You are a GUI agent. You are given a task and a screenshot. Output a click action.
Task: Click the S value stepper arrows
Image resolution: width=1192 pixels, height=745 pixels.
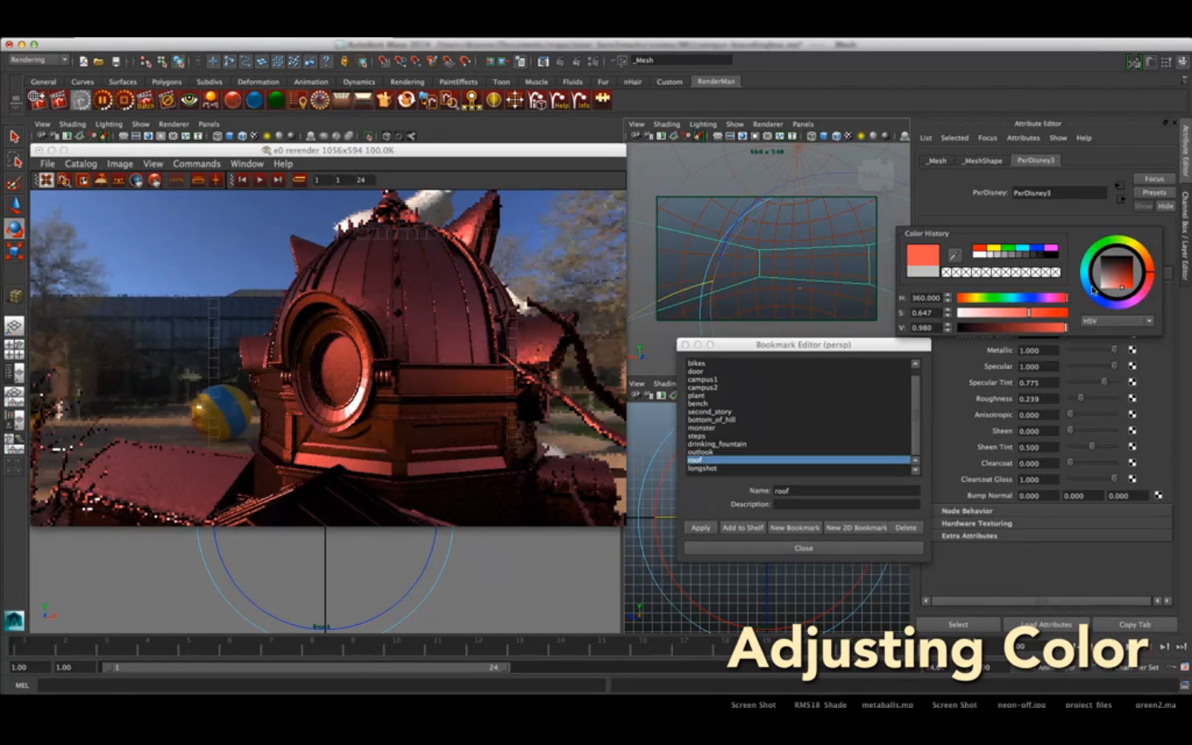(x=947, y=313)
